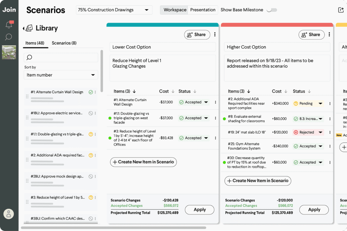Switch to Presentation view
Viewport: 347px width, 231px height.
[203, 10]
